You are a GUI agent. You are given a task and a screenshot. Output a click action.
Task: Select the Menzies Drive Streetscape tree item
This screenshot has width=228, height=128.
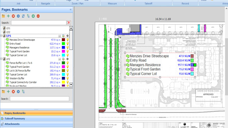tap(22, 40)
